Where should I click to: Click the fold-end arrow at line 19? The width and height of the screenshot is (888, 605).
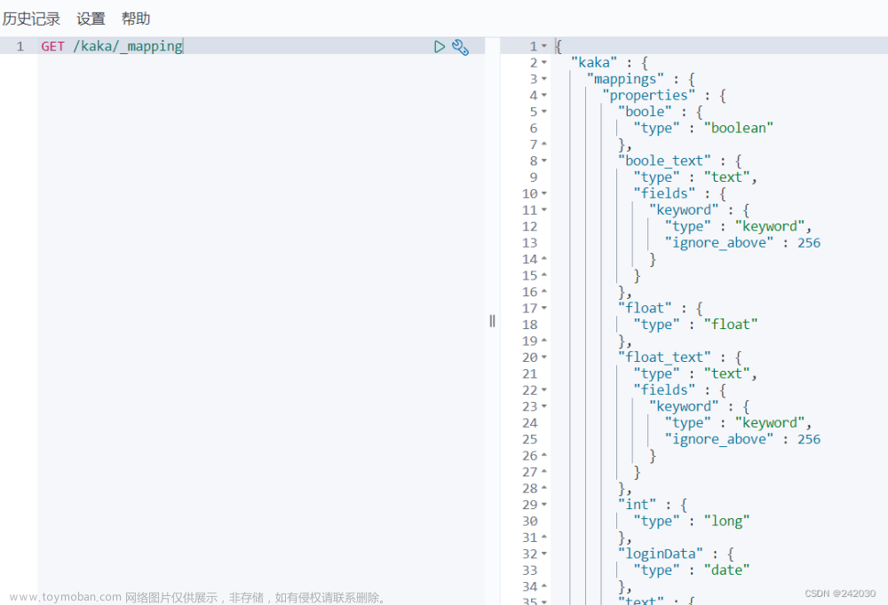point(544,341)
